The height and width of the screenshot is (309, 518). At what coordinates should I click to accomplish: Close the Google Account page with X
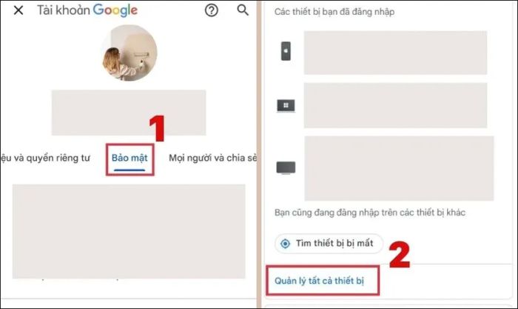18,10
